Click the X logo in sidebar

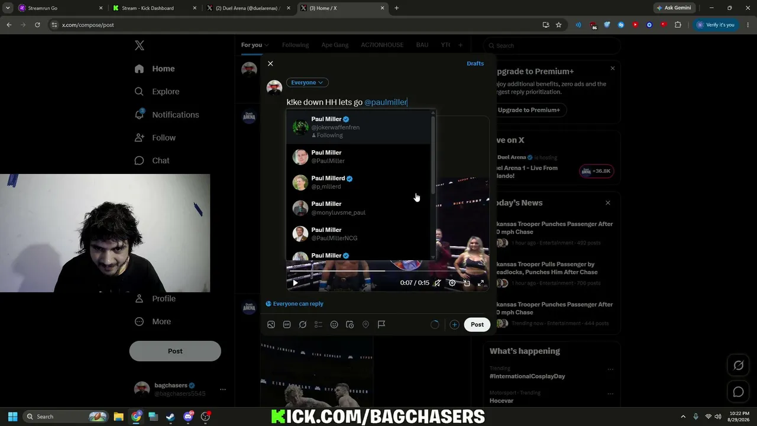click(140, 46)
